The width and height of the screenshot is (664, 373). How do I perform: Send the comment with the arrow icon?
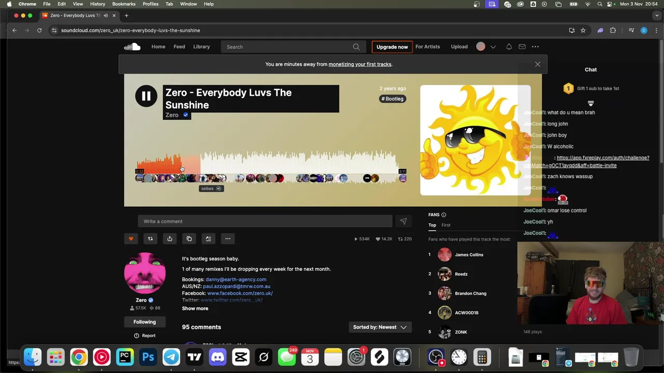[403, 221]
